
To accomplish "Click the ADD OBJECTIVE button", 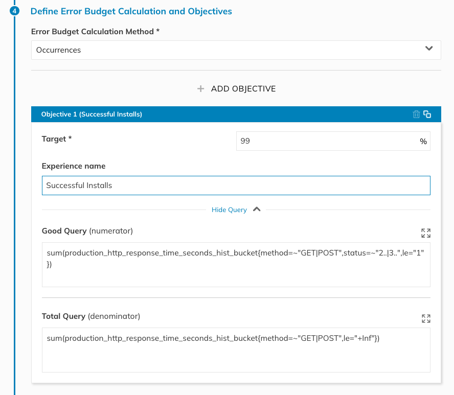I will [236, 88].
